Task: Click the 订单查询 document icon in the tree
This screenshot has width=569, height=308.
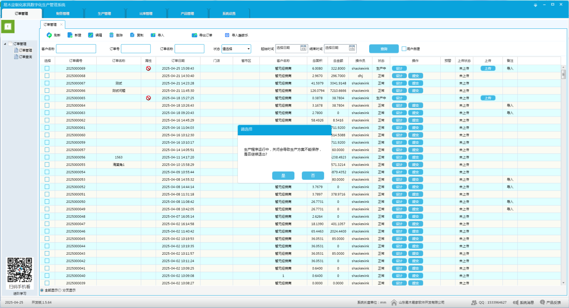Action: (16, 57)
